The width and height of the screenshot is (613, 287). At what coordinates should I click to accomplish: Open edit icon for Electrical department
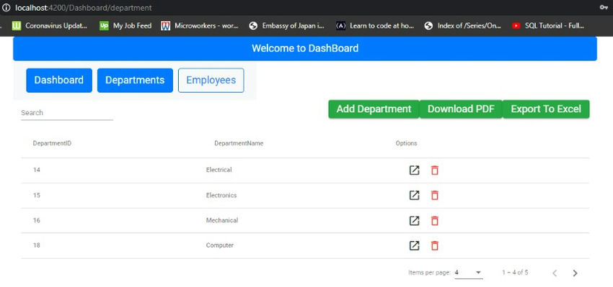click(414, 170)
